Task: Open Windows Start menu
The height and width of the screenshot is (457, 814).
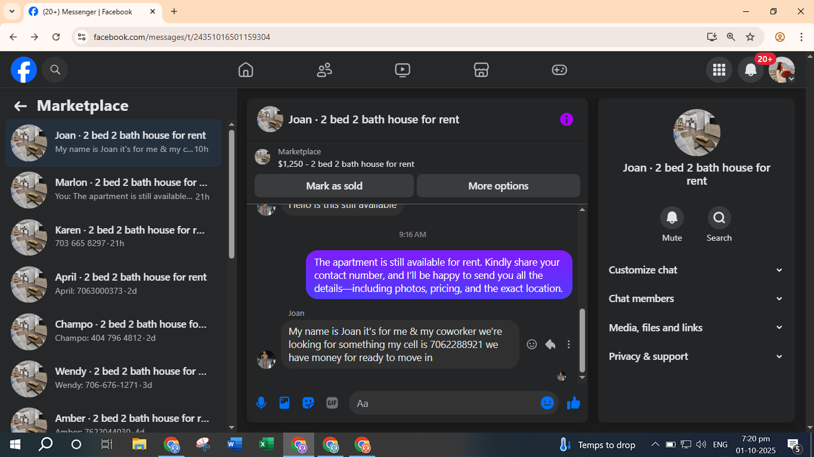Action: 15,444
